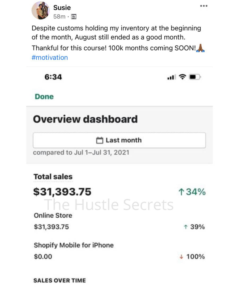The image size is (239, 287).
Task: Select the Online Store sales row
Action: 119,221
